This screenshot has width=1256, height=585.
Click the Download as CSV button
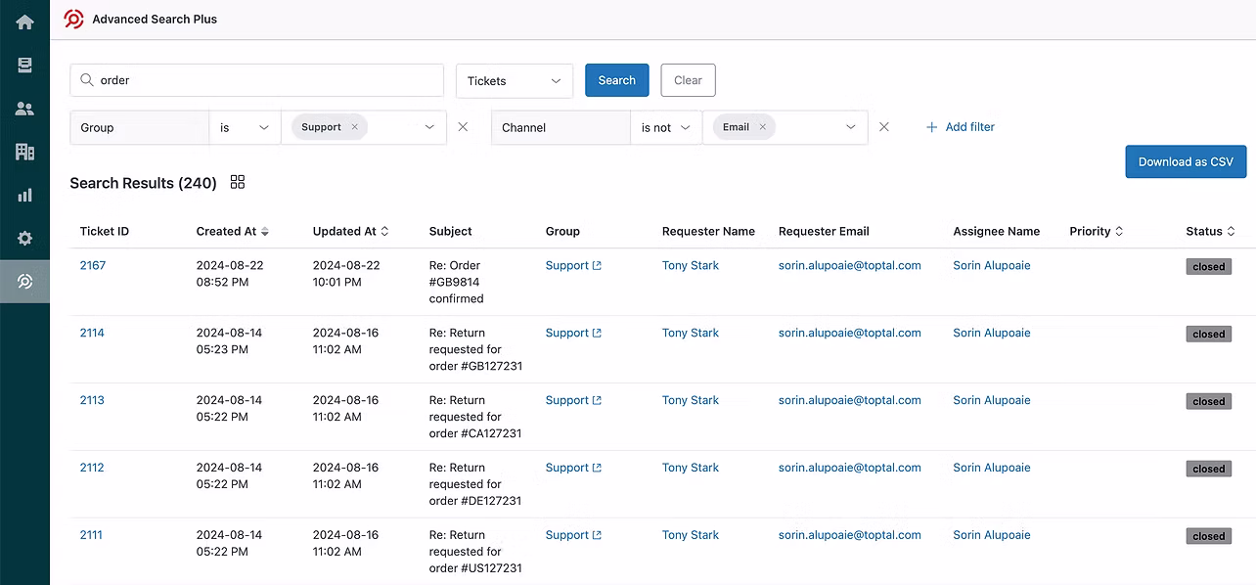1186,161
